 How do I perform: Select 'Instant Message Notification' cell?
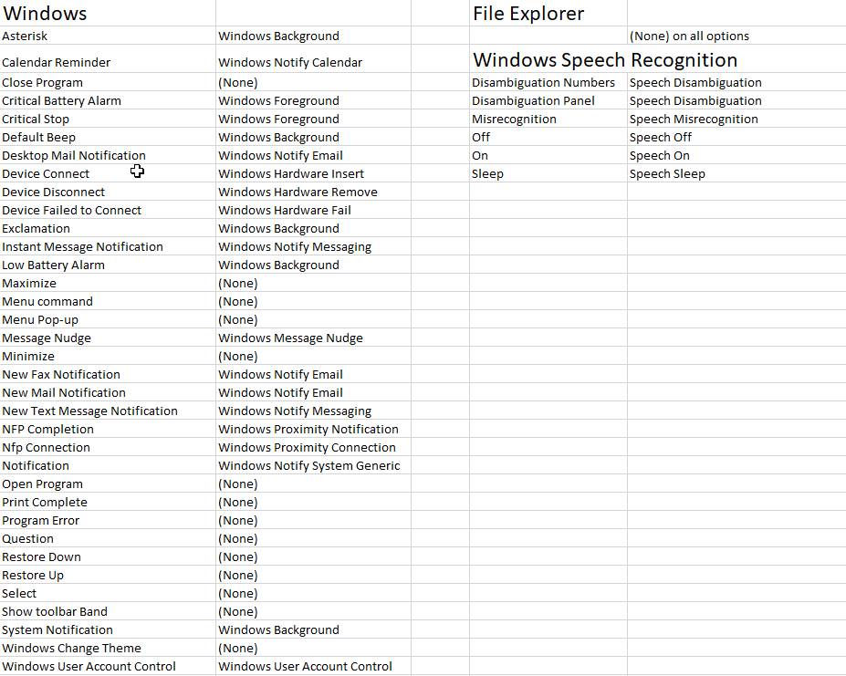click(108, 246)
